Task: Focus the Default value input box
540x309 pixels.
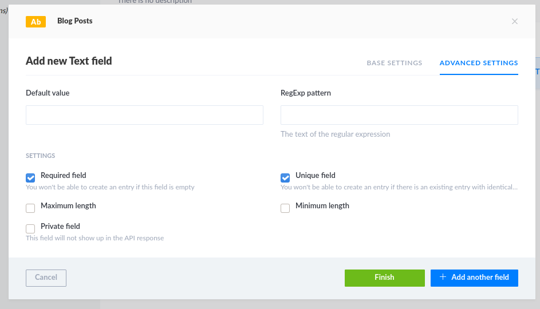Action: point(144,115)
